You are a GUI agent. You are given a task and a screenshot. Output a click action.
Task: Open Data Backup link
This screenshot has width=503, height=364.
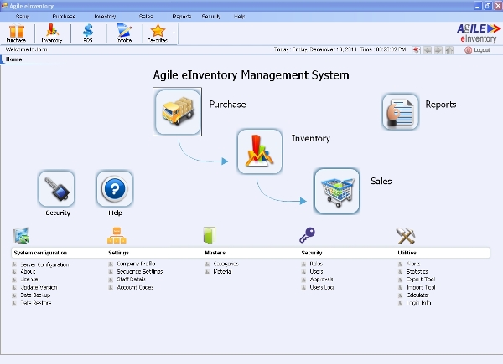coord(35,295)
